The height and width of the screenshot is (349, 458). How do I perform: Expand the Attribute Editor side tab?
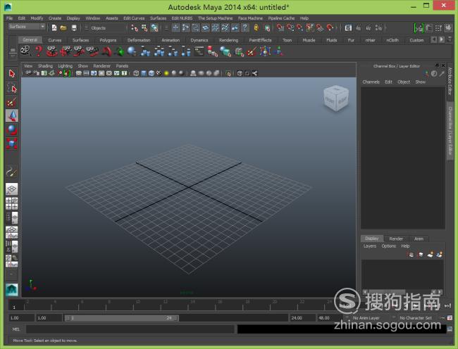point(450,81)
